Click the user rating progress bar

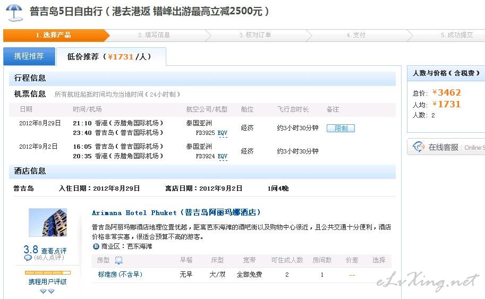[x=48, y=273]
